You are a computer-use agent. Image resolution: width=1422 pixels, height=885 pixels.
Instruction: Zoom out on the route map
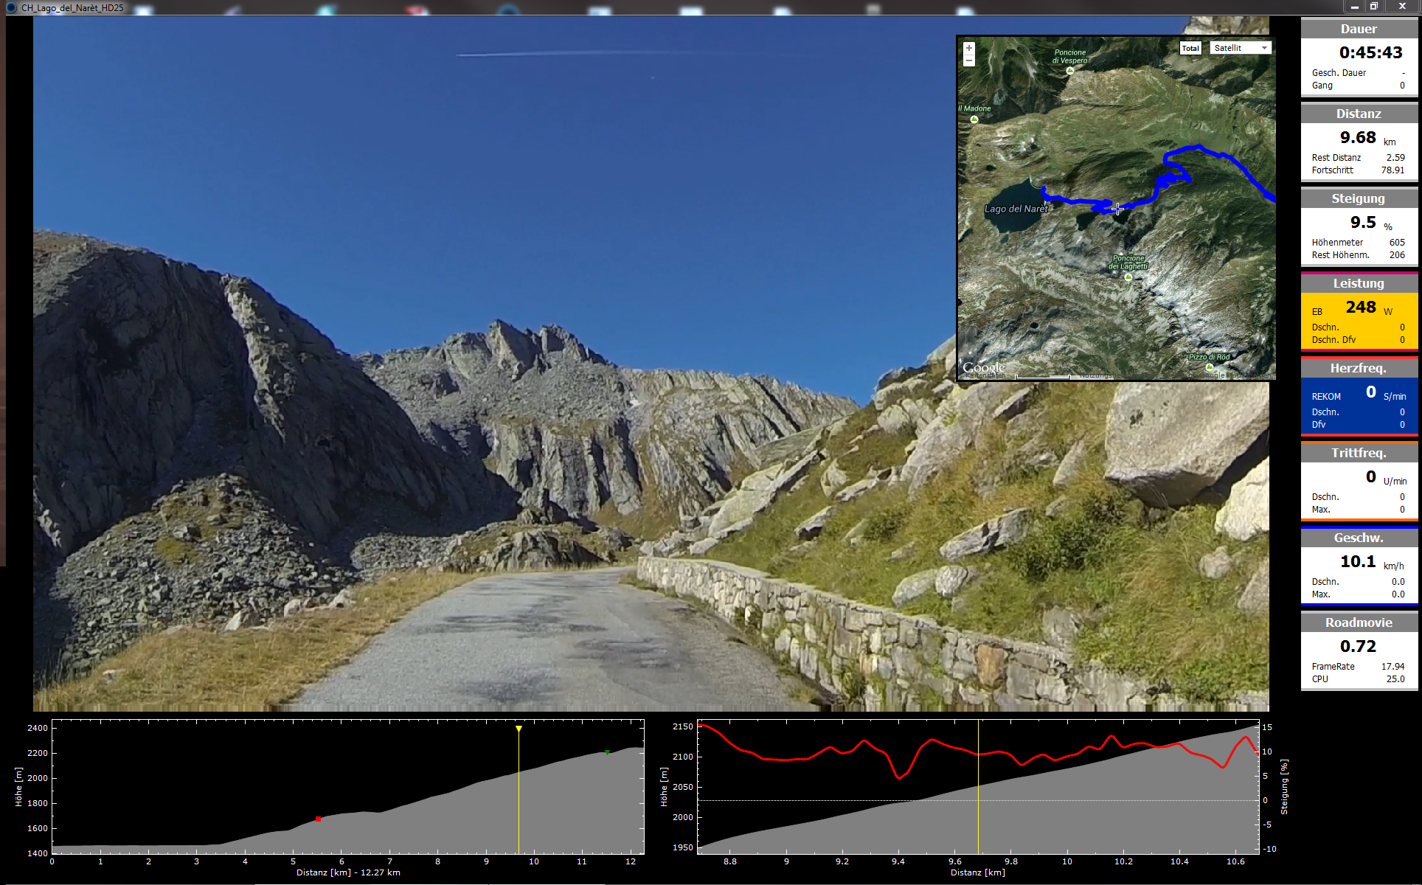968,61
